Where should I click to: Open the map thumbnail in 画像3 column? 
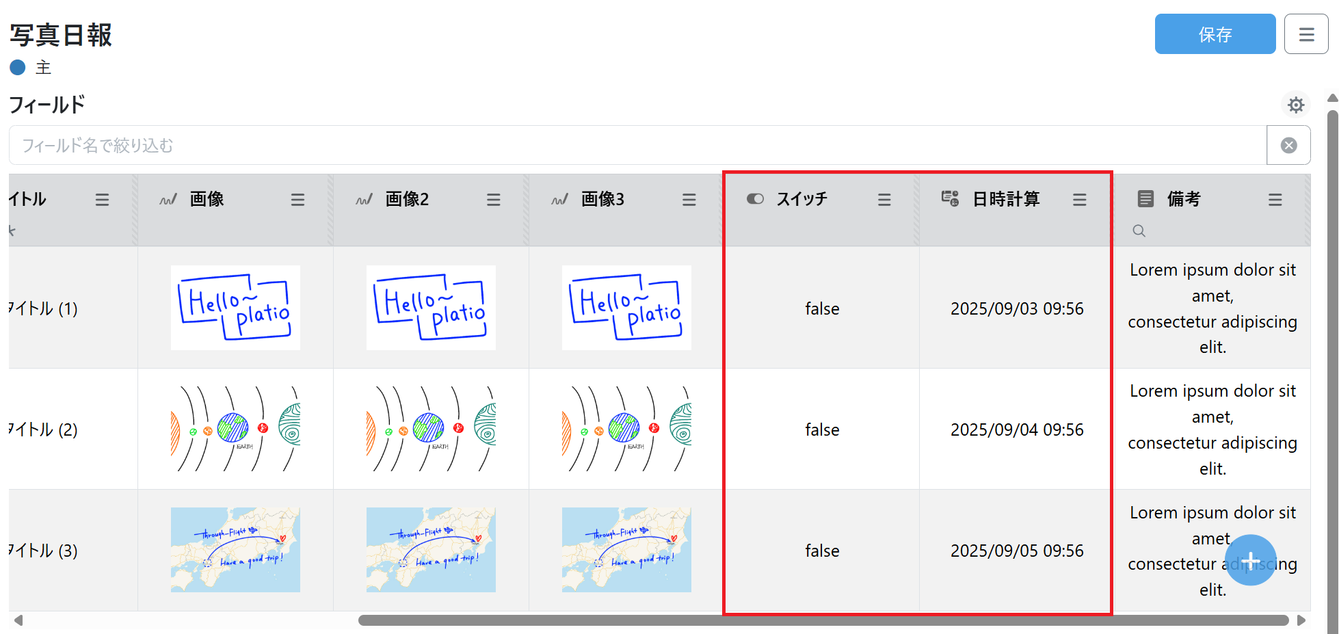pos(626,550)
